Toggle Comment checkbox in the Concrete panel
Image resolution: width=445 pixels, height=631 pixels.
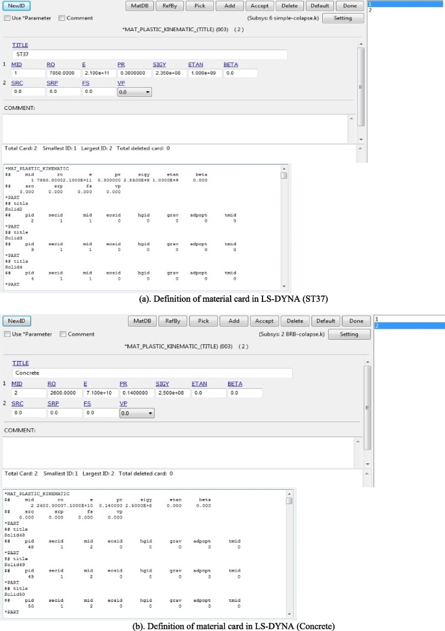tap(62, 334)
